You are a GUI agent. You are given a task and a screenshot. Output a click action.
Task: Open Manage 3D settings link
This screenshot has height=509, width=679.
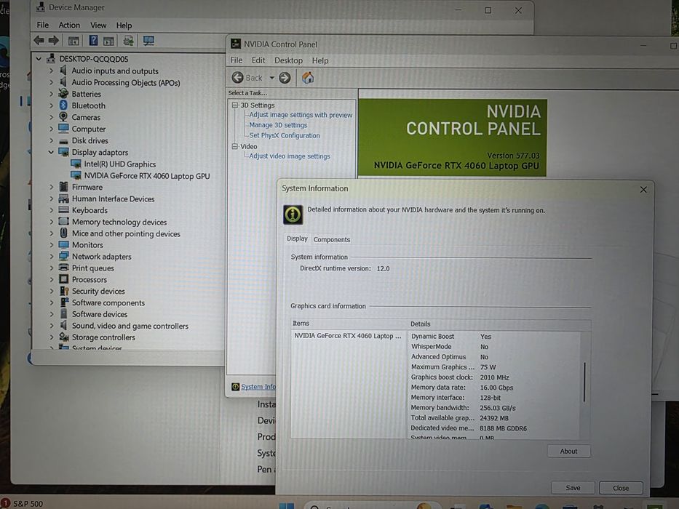[x=278, y=125]
